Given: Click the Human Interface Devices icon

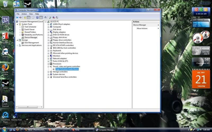Looking at the screenshot, I should [51, 43].
